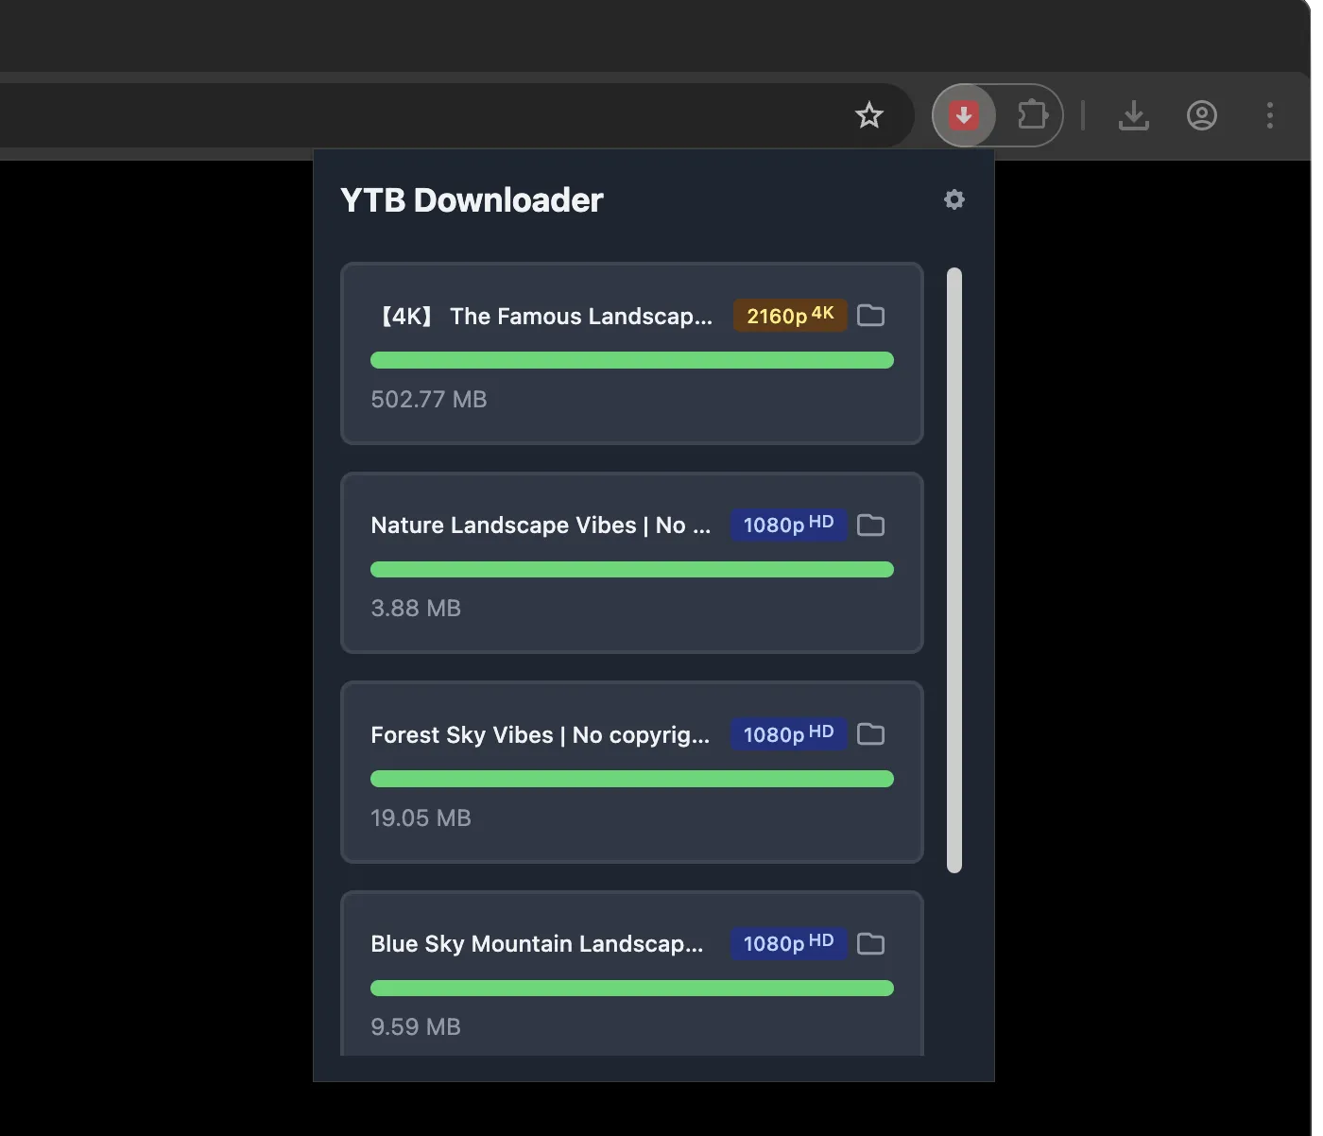Click 1080p HD badge on Nature Landscape Vibes
The image size is (1323, 1136).
click(x=788, y=525)
